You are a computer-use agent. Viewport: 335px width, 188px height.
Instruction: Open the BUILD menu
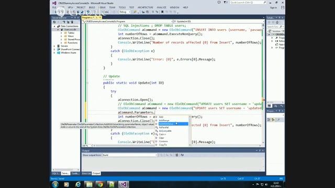pos(92,7)
